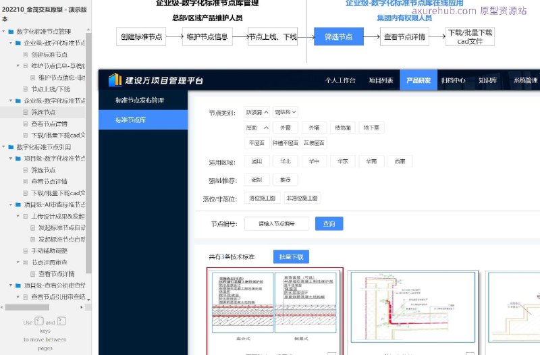Toggle the 强制 filter option
Image resolution: width=540 pixels, height=355 pixels.
[x=256, y=180]
